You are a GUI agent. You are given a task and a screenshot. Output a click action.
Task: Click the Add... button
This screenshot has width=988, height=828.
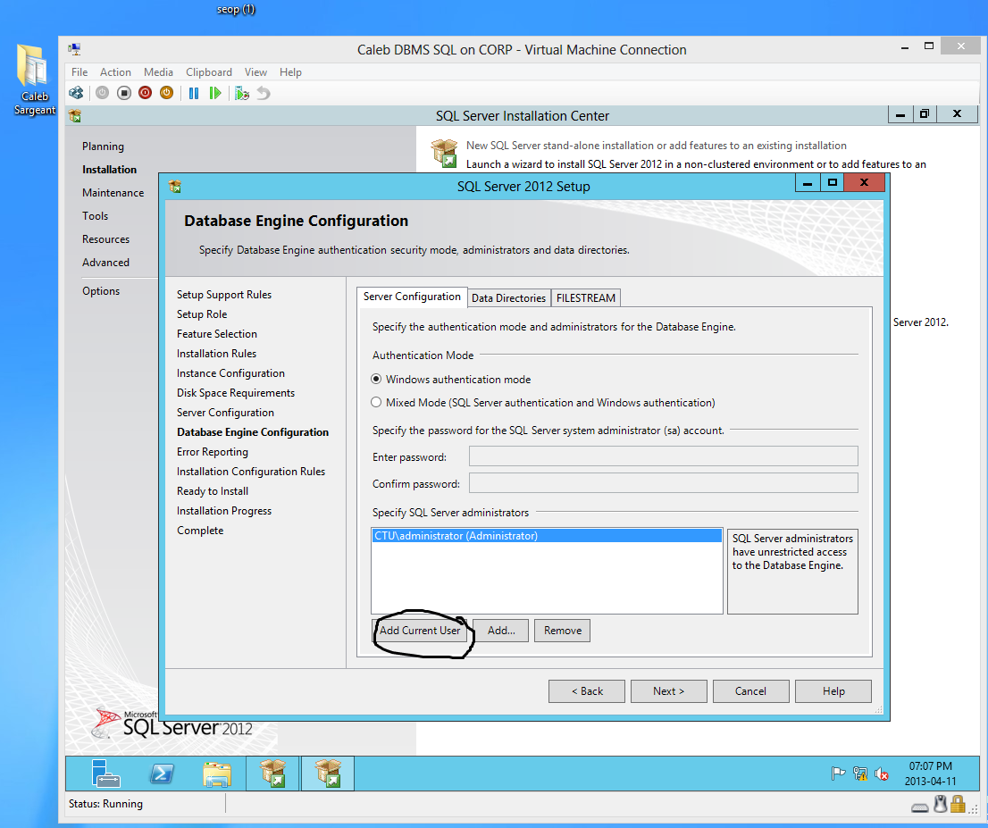click(501, 630)
